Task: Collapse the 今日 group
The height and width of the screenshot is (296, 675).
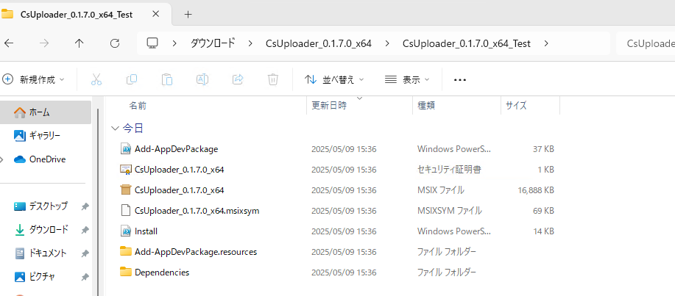Action: (x=115, y=128)
